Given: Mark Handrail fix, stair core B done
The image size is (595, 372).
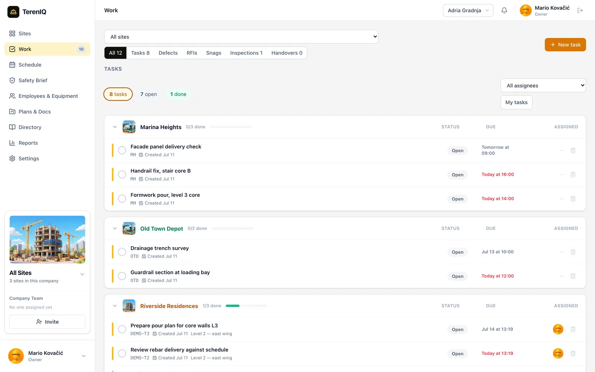Looking at the screenshot, I should (x=122, y=174).
